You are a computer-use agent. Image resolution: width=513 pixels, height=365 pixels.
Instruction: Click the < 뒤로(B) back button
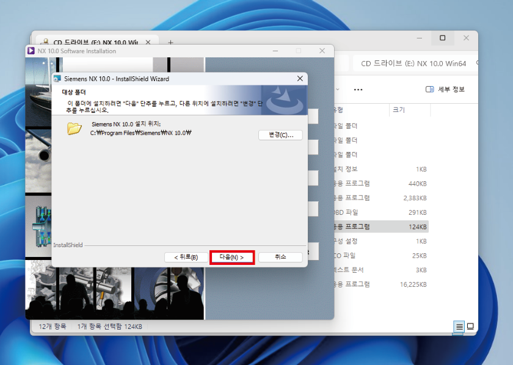(x=186, y=258)
